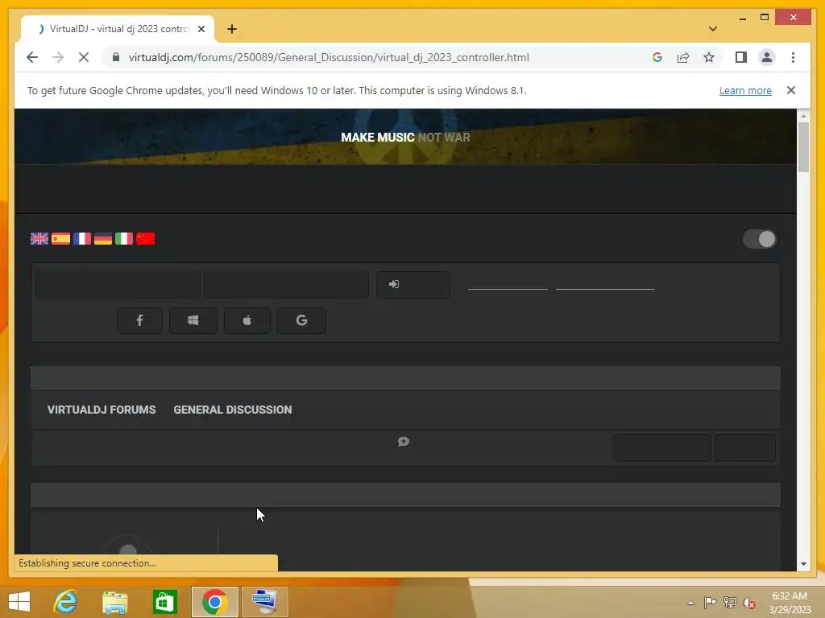Open File Explorer from taskbar
The height and width of the screenshot is (618, 825).
115,602
